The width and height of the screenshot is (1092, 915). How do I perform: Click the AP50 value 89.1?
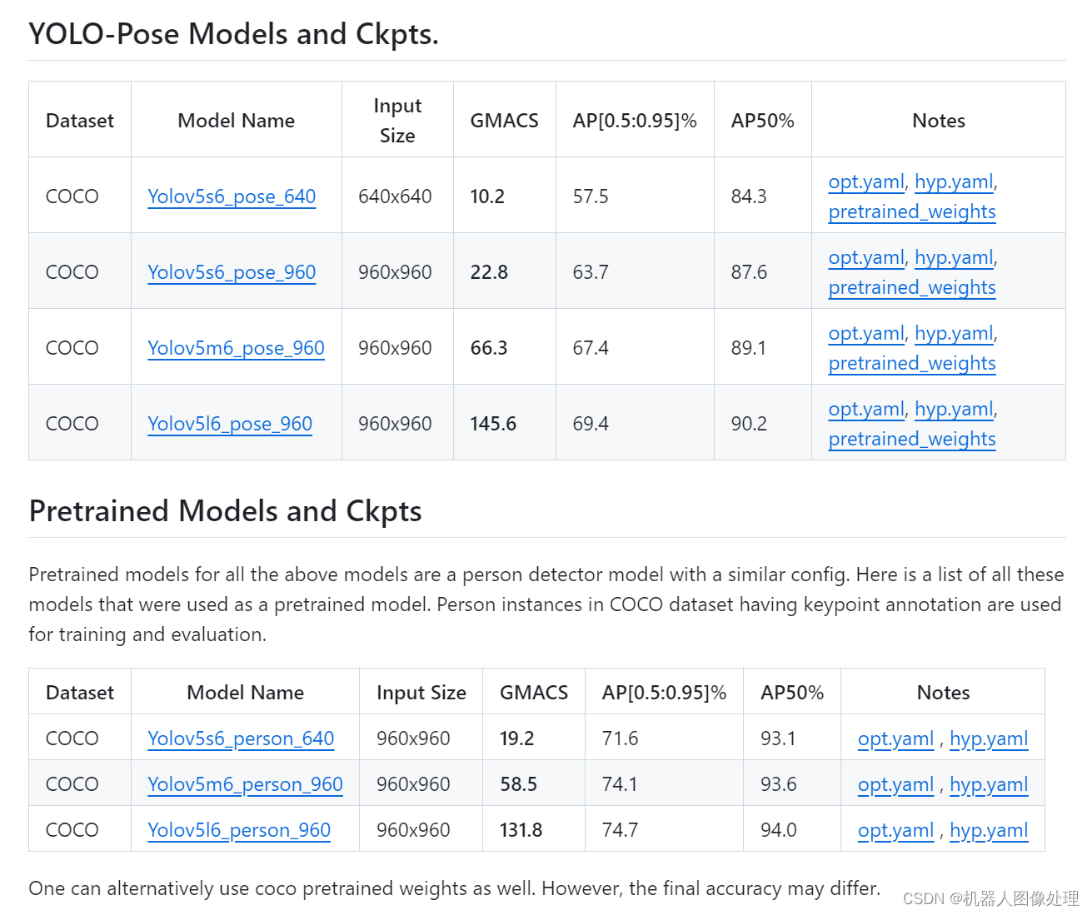coord(749,348)
